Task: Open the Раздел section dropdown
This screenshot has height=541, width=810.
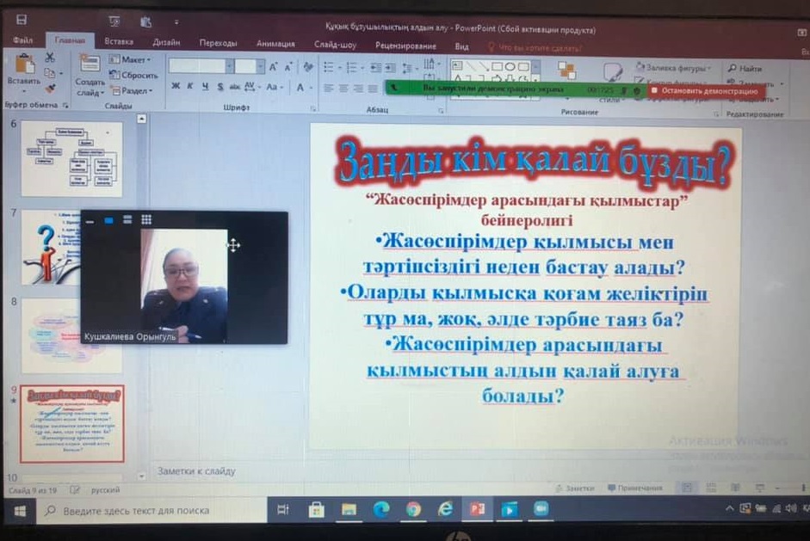Action: 131,90
